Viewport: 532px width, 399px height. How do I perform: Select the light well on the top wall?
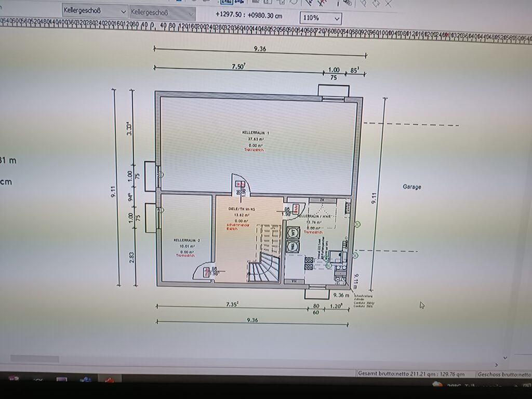coord(332,90)
